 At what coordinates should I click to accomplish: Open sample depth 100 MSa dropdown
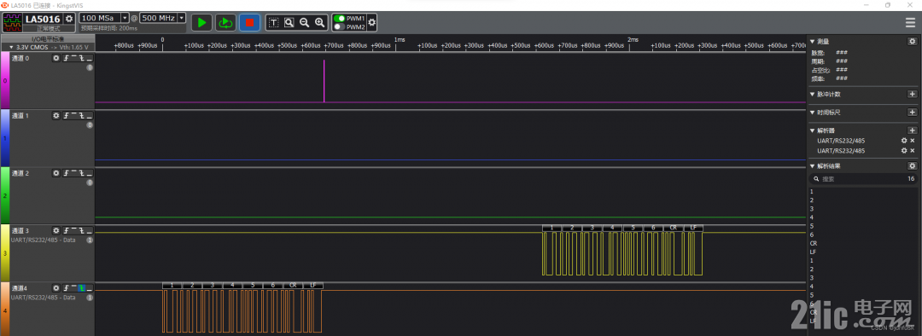pos(125,18)
